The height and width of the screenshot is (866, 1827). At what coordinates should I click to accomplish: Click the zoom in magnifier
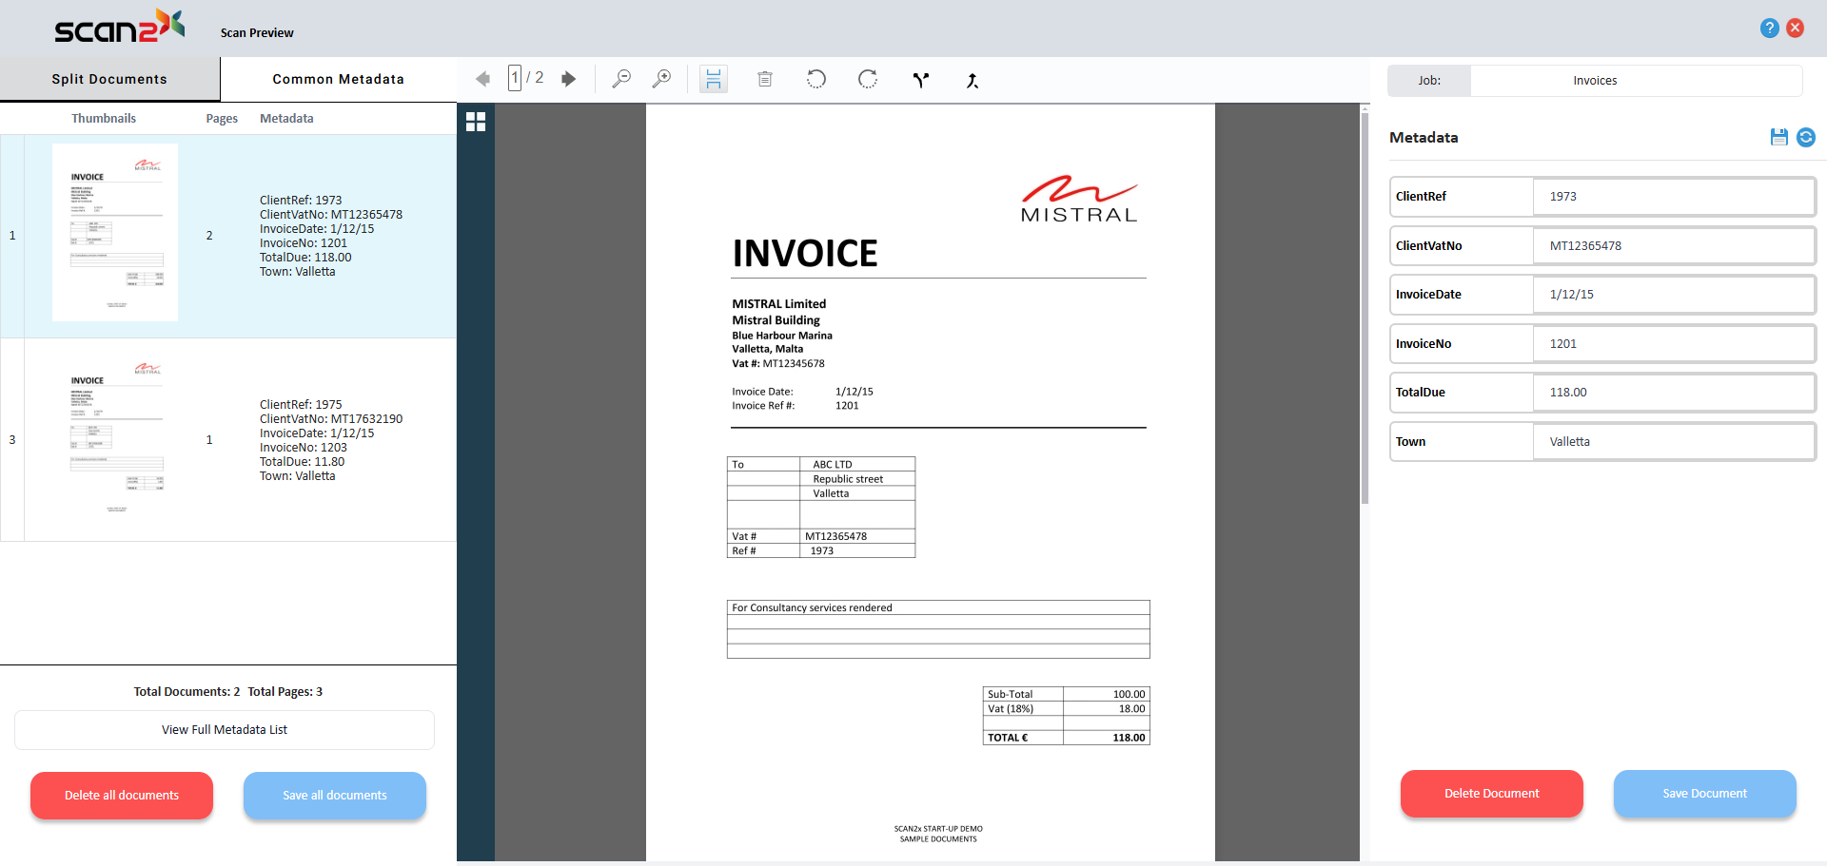coord(661,79)
